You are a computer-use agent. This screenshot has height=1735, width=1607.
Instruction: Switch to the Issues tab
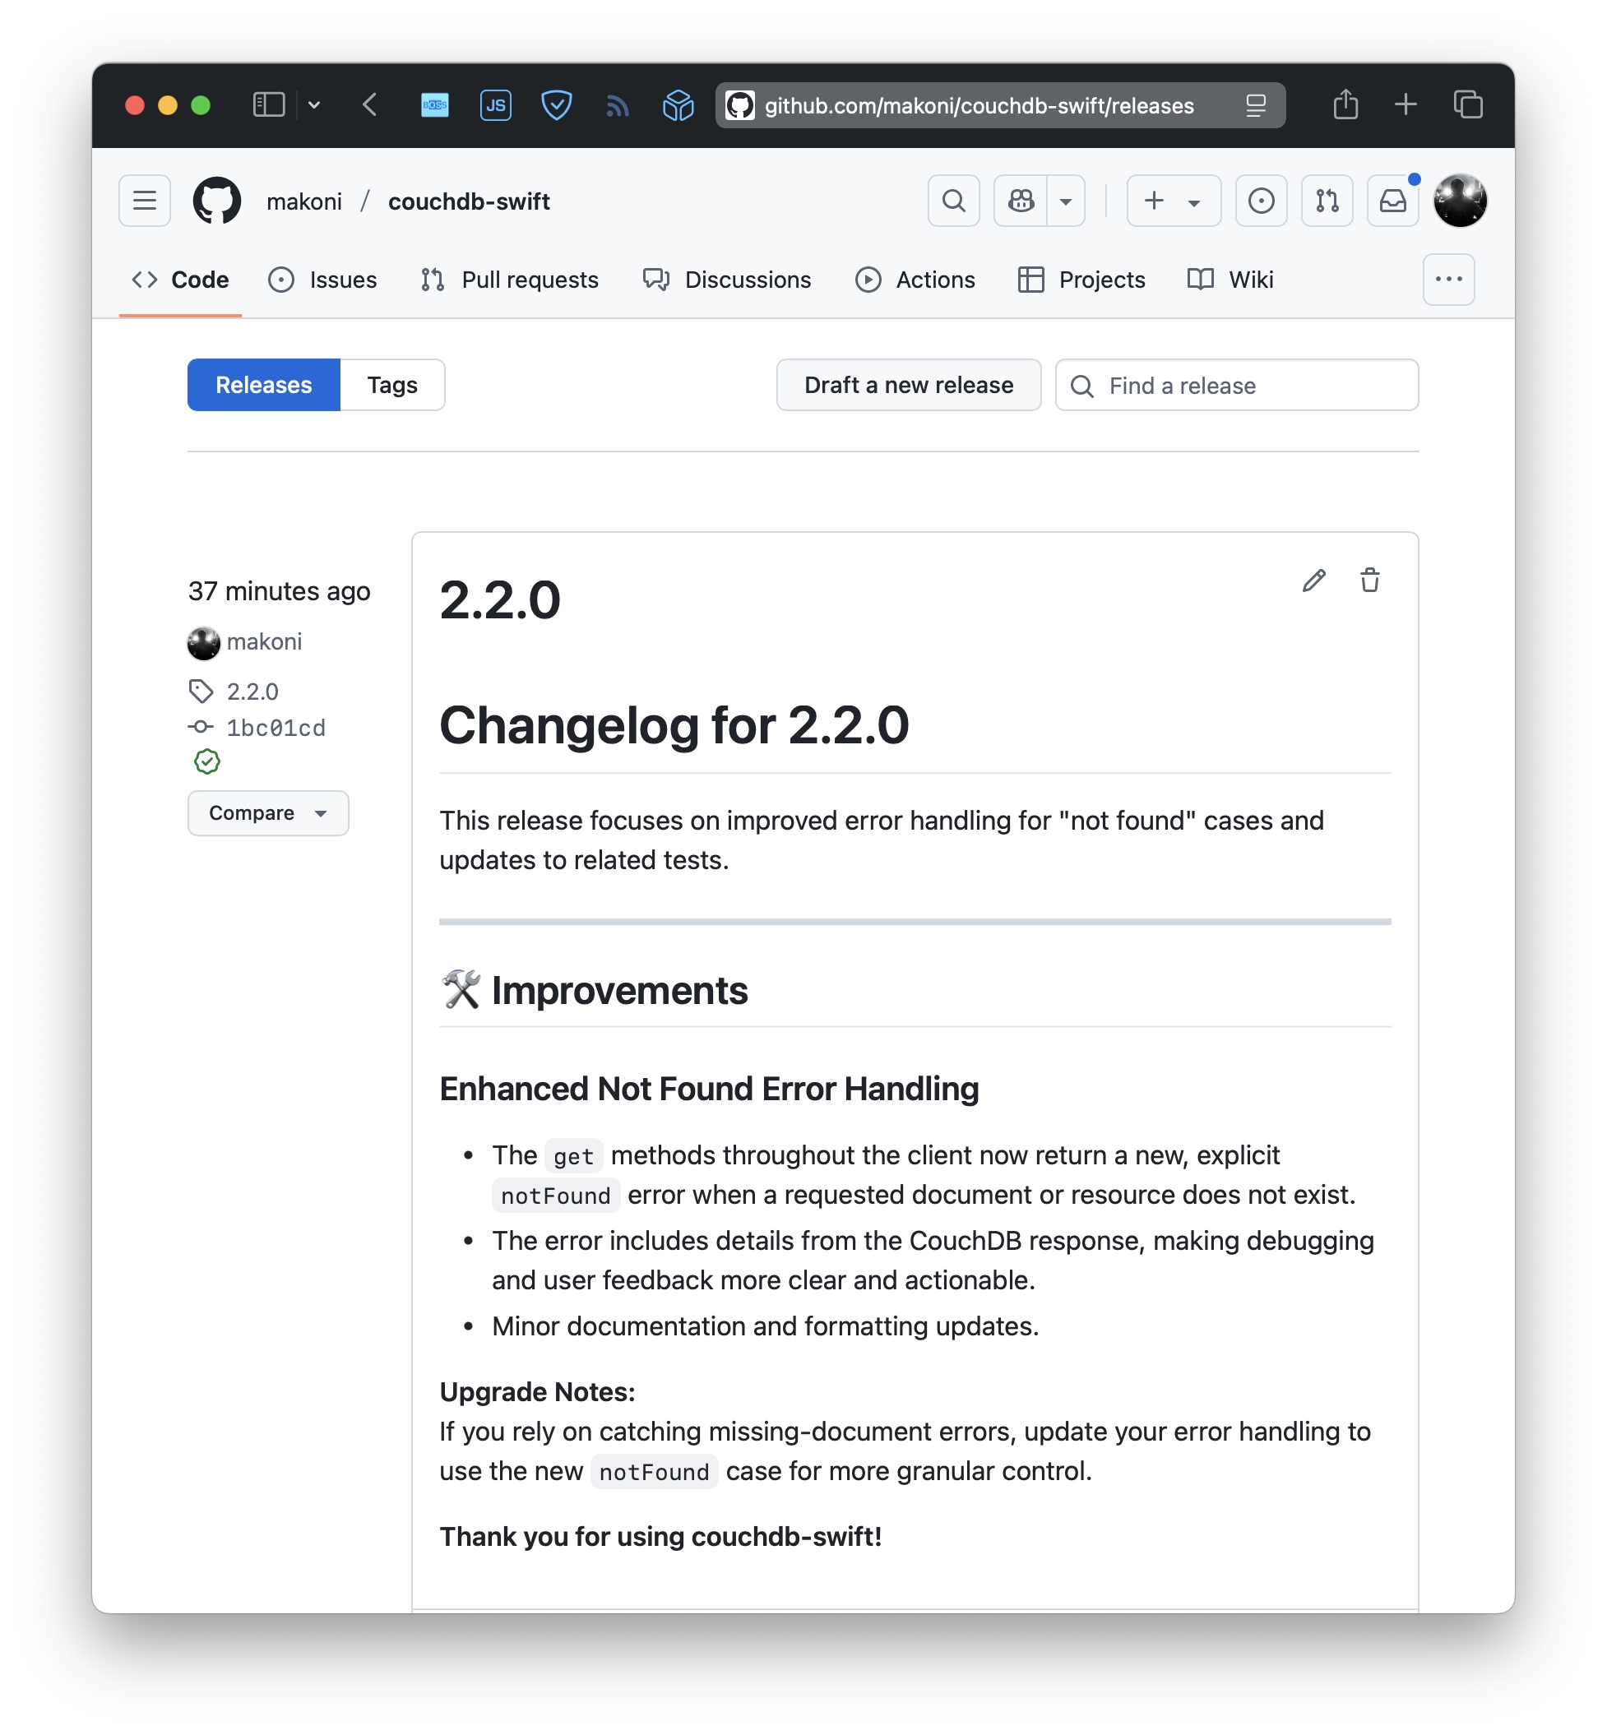pyautogui.click(x=322, y=279)
